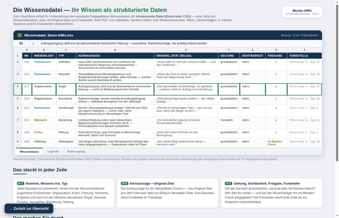Click Interview 1, Zug 12 Fundstelle cell
This screenshot has height=218, width=339.
pyautogui.click(x=305, y=65)
